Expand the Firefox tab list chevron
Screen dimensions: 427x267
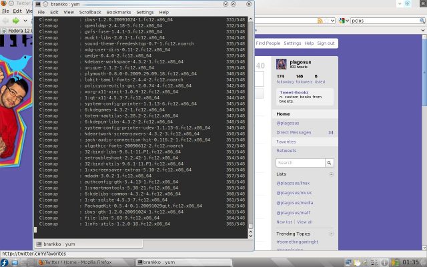[x=423, y=30]
